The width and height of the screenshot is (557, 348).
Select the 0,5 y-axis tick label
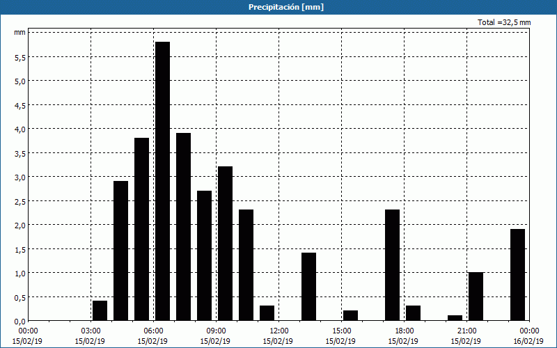(x=20, y=296)
